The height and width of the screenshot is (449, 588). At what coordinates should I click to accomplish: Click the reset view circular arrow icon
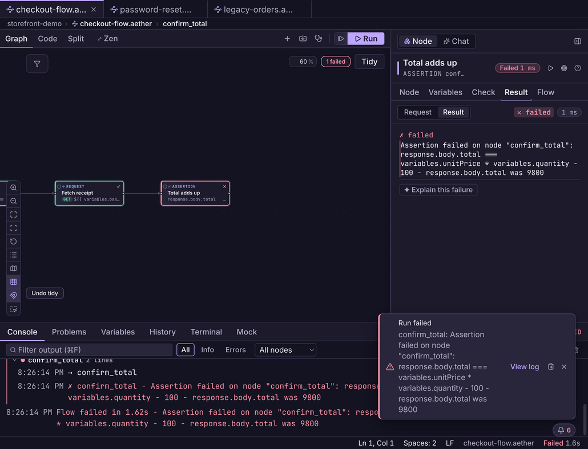pos(14,242)
